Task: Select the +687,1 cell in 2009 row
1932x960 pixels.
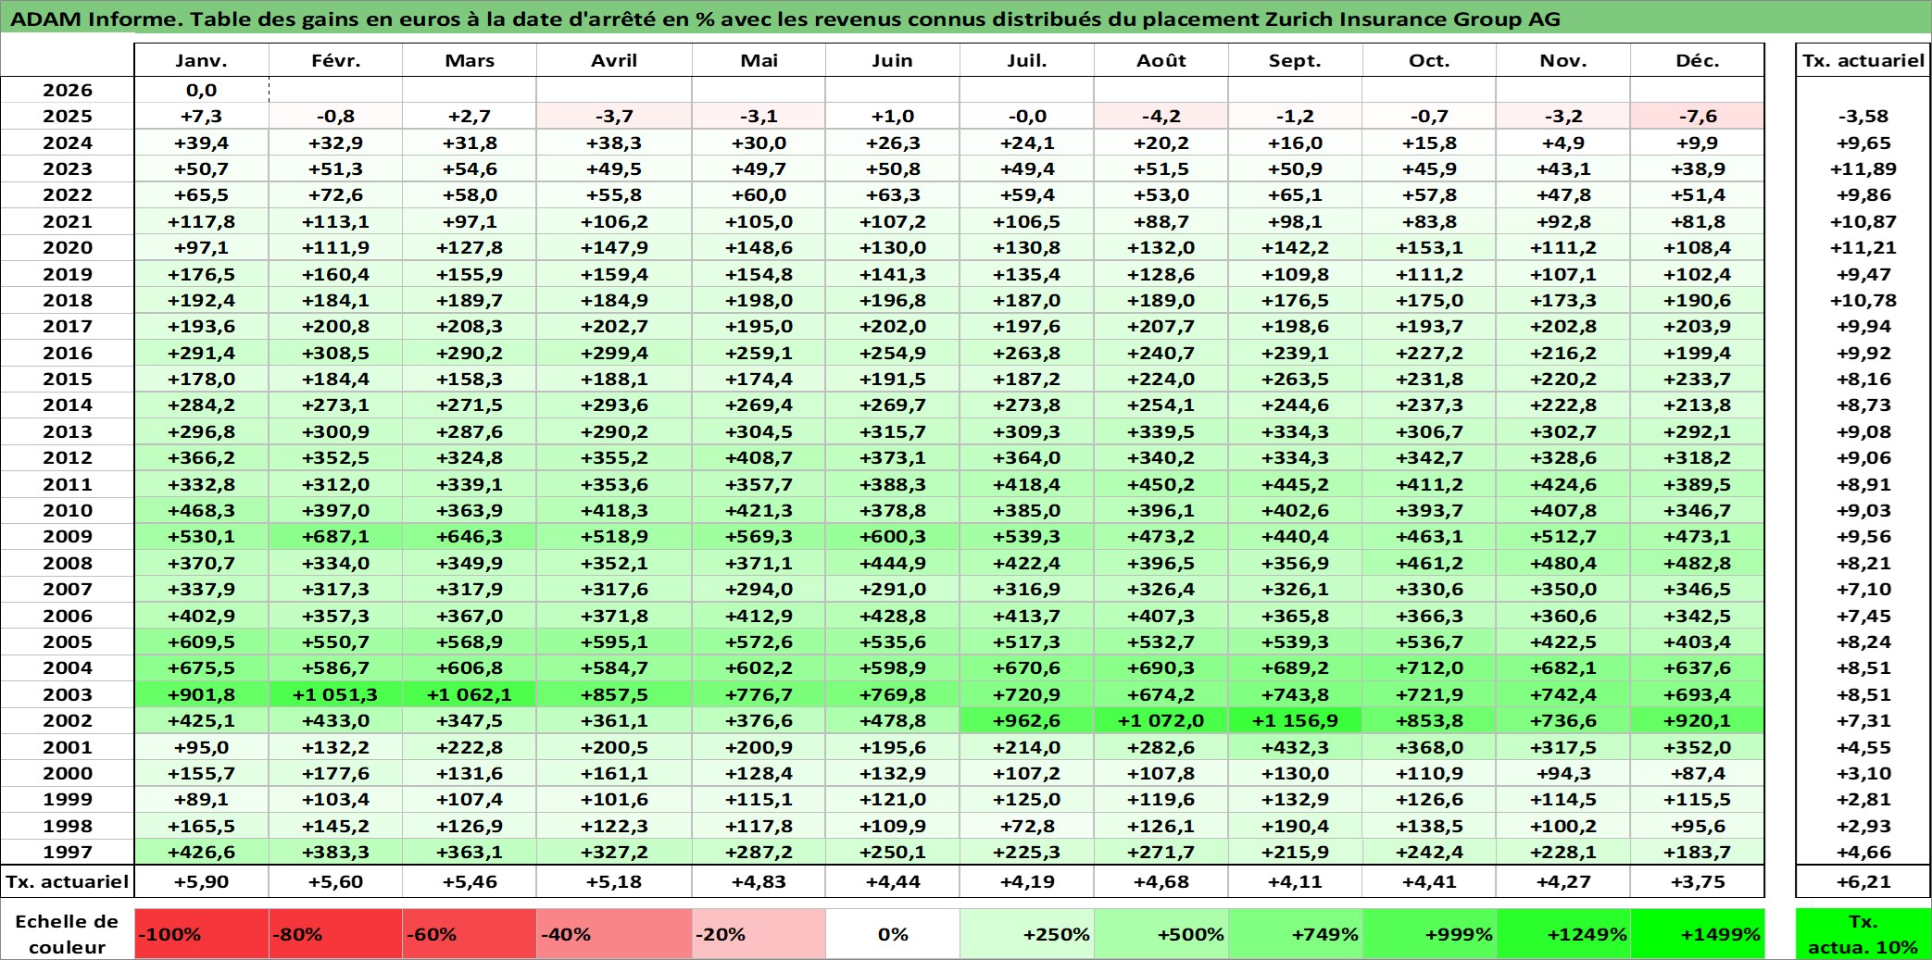Action: (x=335, y=536)
